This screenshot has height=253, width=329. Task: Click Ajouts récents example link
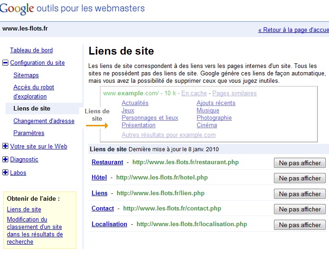click(x=216, y=103)
